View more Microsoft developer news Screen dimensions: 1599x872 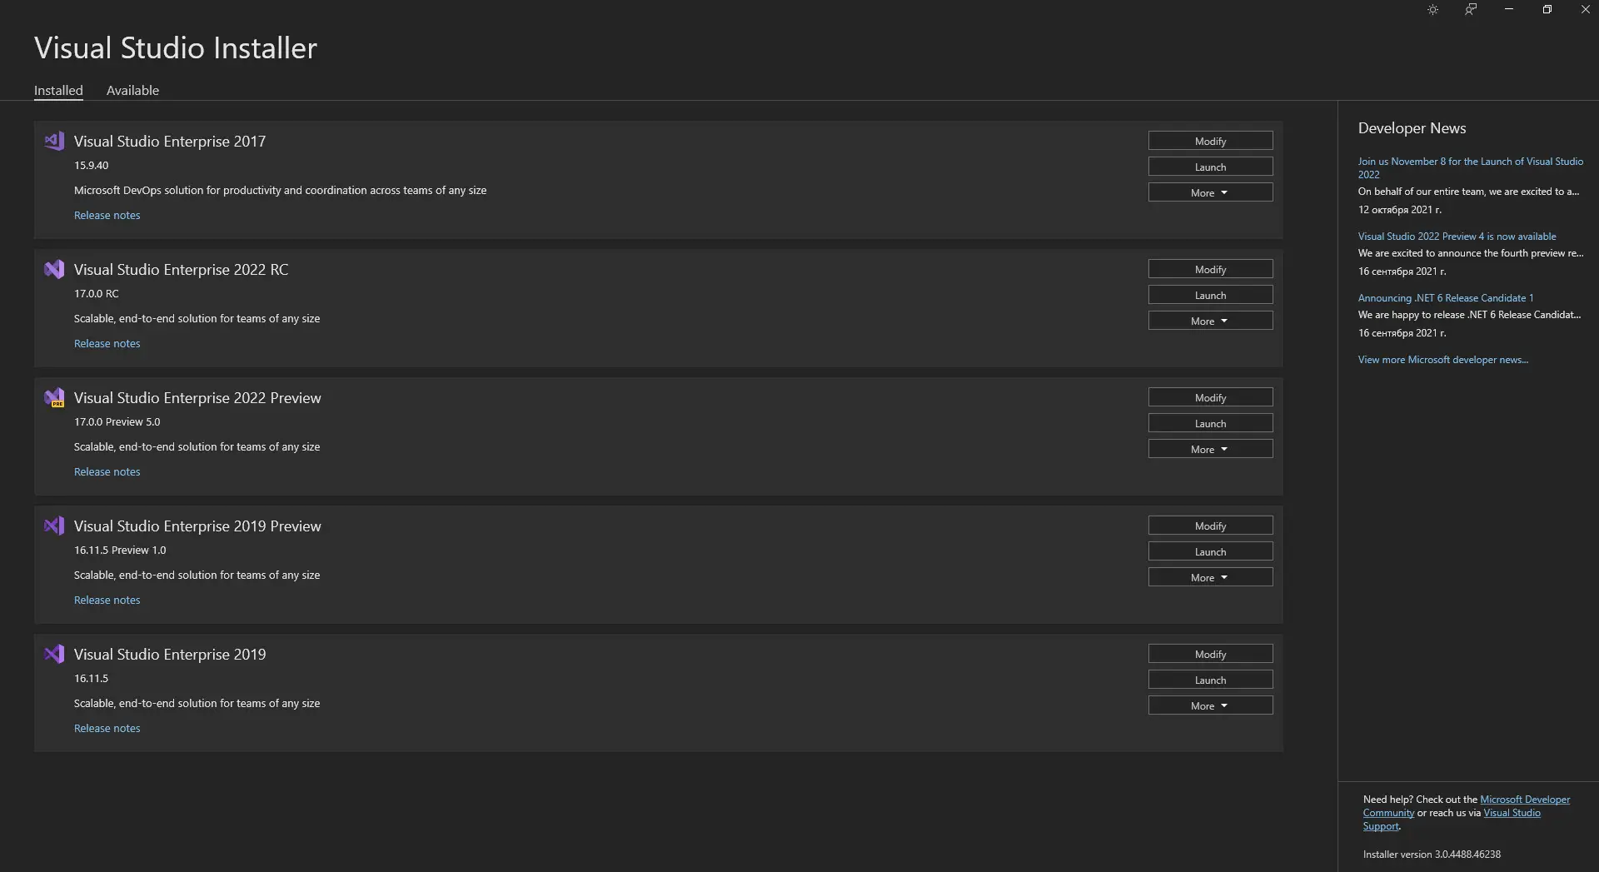click(x=1442, y=360)
